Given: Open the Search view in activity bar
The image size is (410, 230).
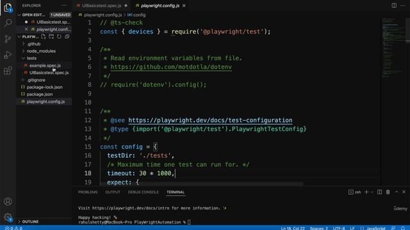Looking at the screenshot, I should 8,23.
